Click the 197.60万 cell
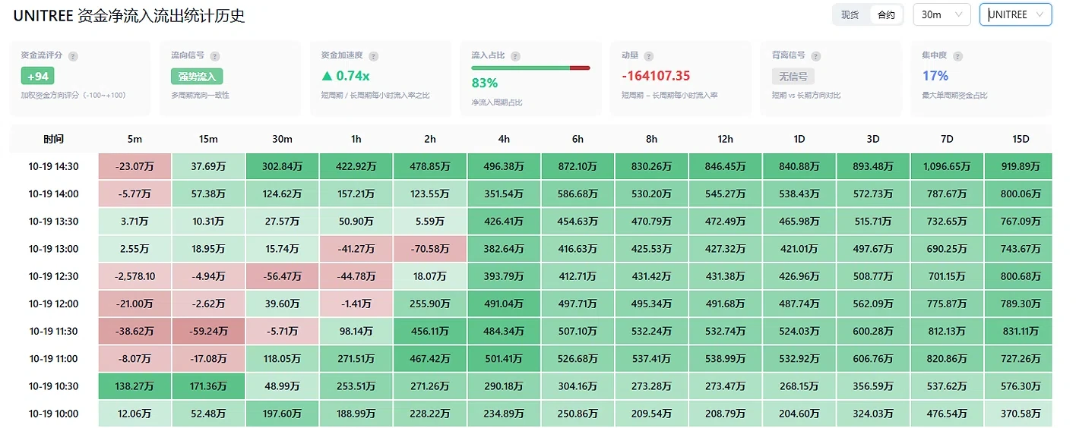 [283, 414]
